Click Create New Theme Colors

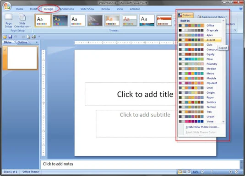(x=202, y=127)
